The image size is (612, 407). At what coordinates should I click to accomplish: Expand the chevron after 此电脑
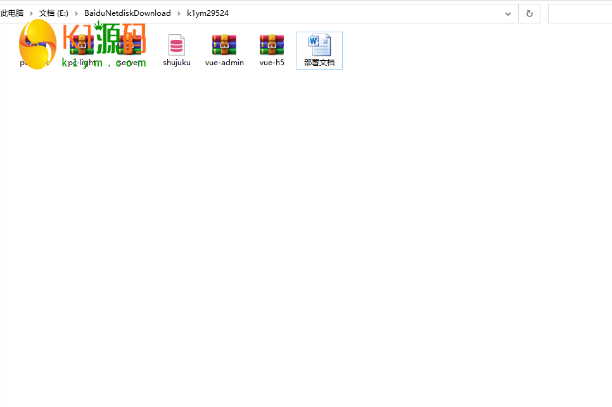tap(31, 14)
